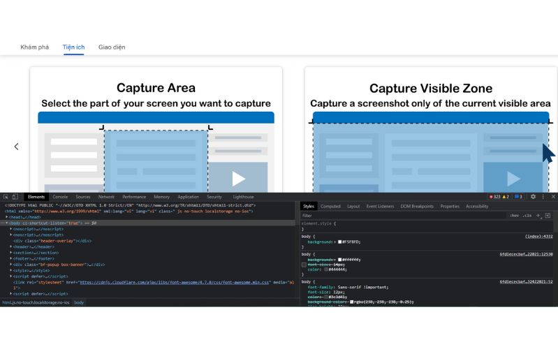Open the source link ending 12530
Image resolution: width=558 pixels, height=349 pixels.
(x=526, y=254)
